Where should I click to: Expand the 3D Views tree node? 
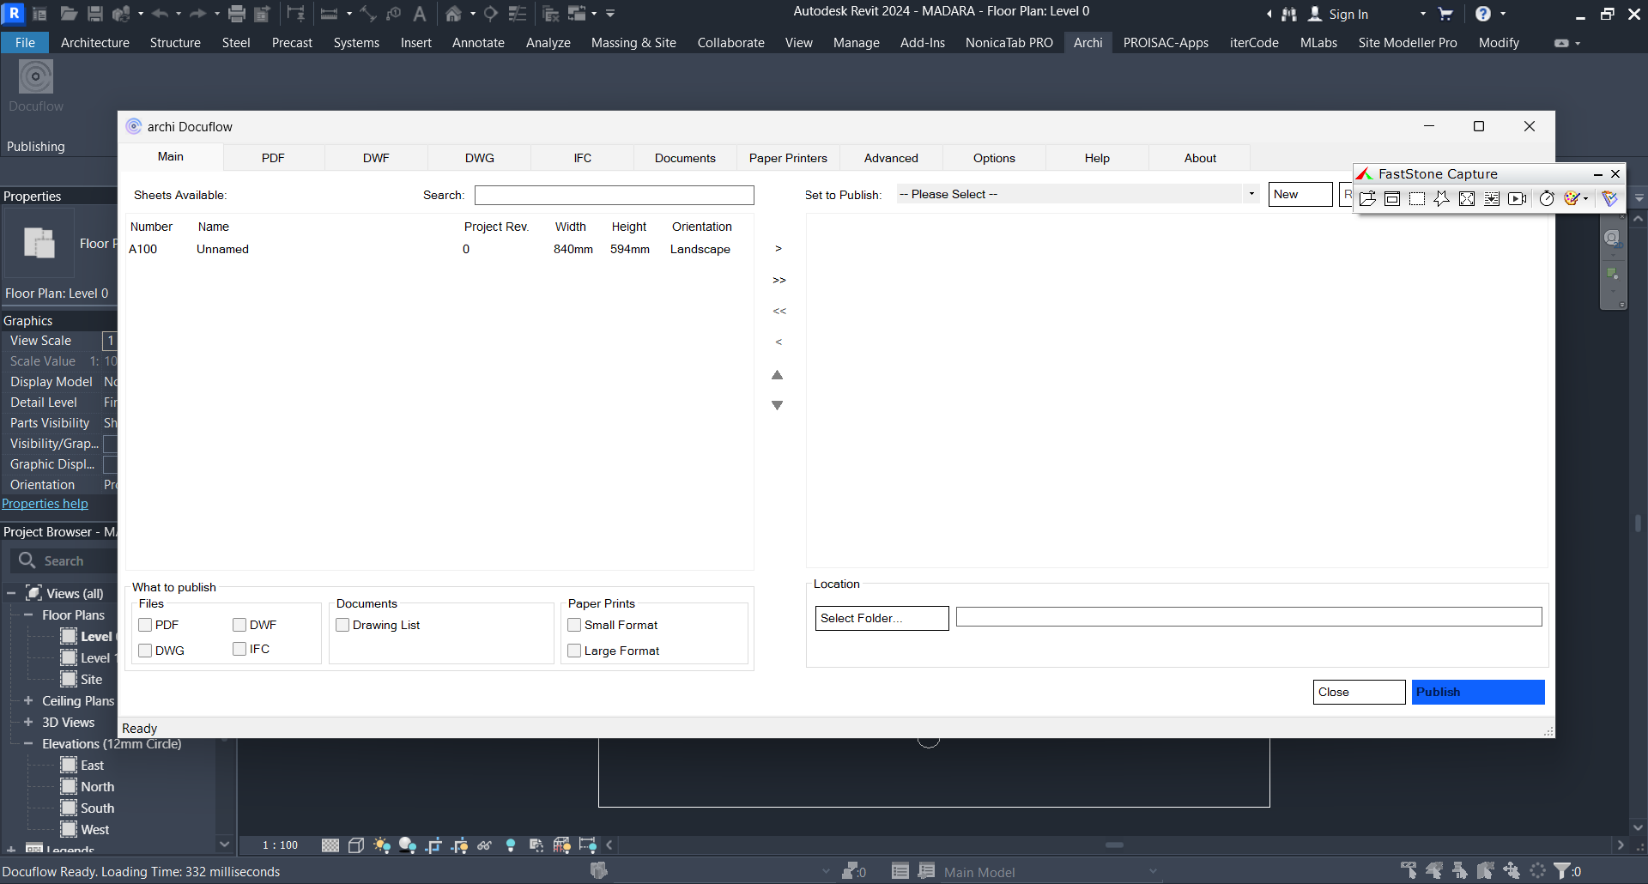point(28,722)
